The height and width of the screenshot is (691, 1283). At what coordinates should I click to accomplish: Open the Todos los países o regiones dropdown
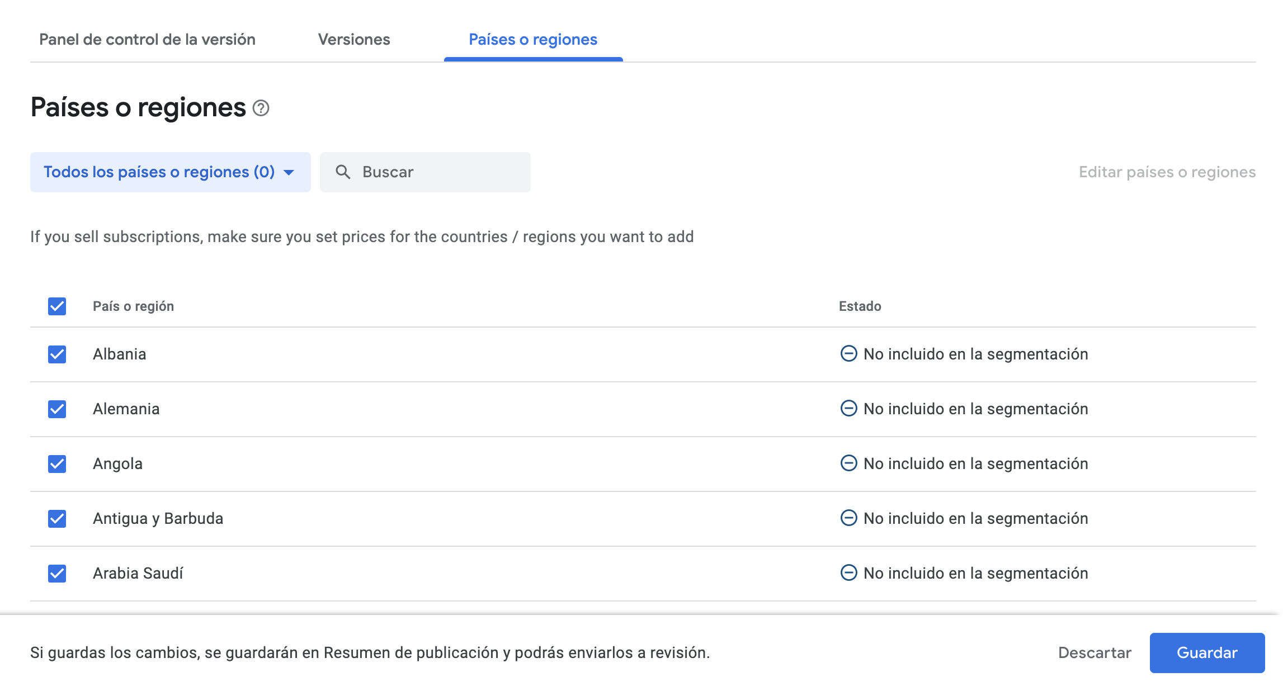tap(171, 172)
